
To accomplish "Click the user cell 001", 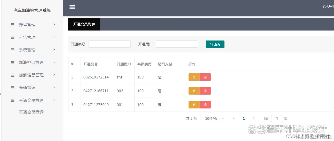I will pos(120,105).
